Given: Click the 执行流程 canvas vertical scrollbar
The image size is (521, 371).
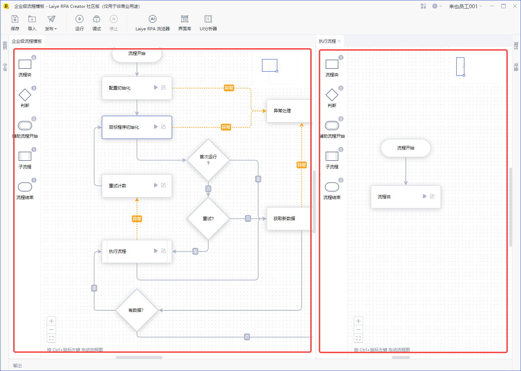Looking at the screenshot, I should point(511,207).
